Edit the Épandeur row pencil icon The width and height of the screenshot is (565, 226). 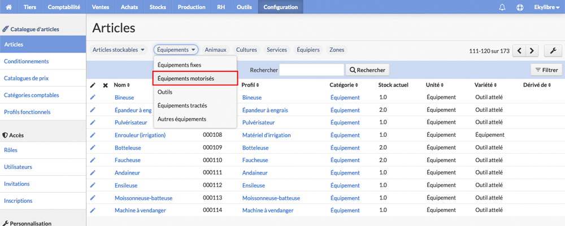93,110
